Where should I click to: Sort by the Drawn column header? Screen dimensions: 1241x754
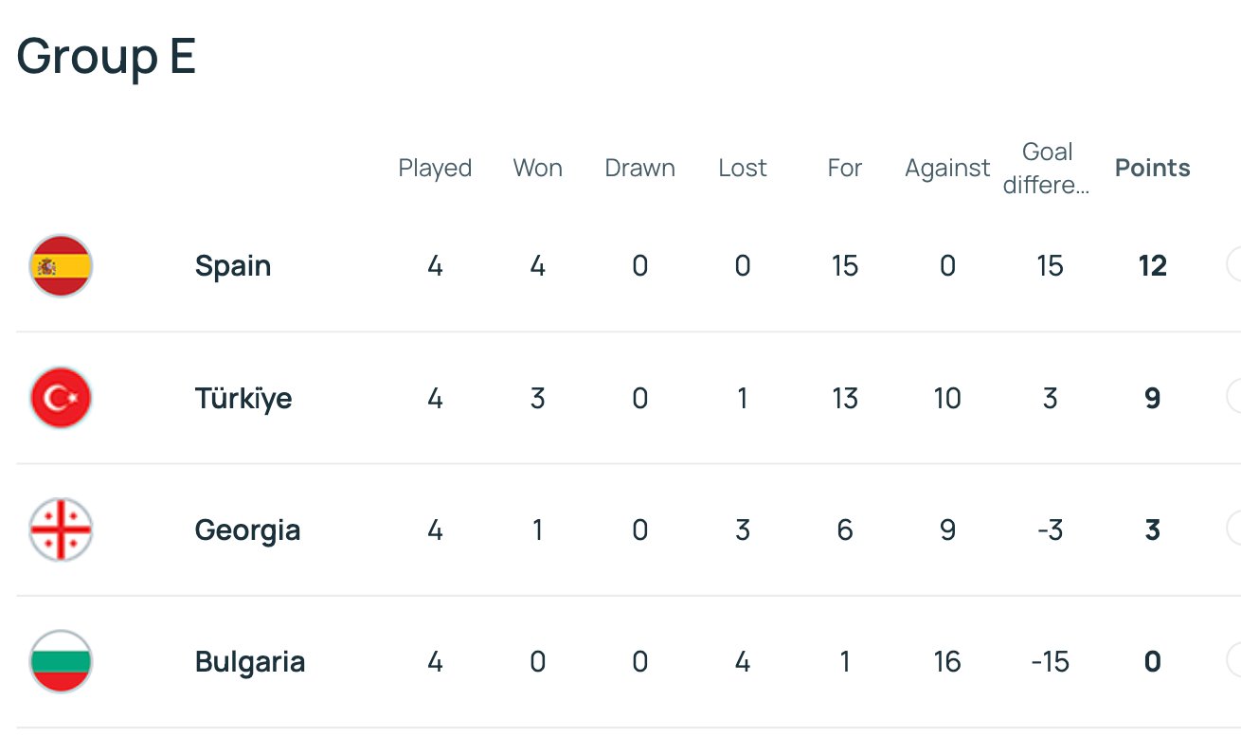click(x=640, y=169)
